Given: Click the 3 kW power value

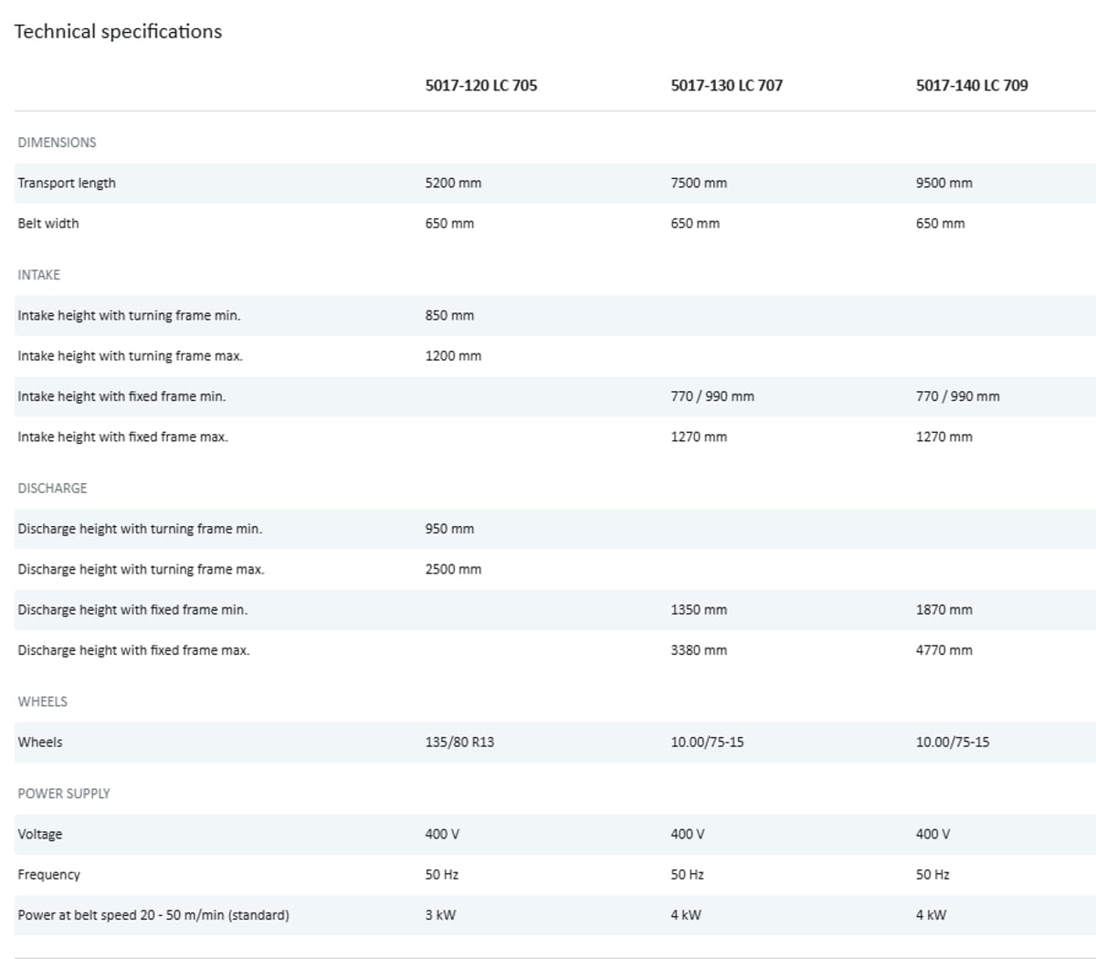Looking at the screenshot, I should tap(440, 914).
